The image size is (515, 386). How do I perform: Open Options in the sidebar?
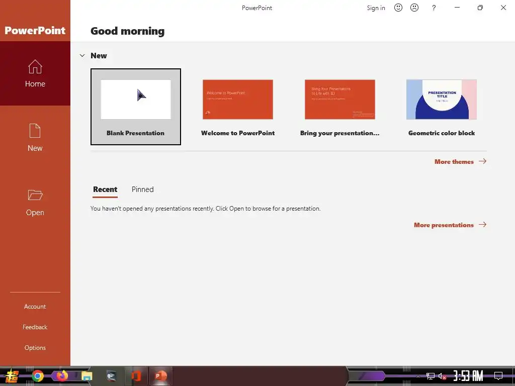tap(35, 348)
